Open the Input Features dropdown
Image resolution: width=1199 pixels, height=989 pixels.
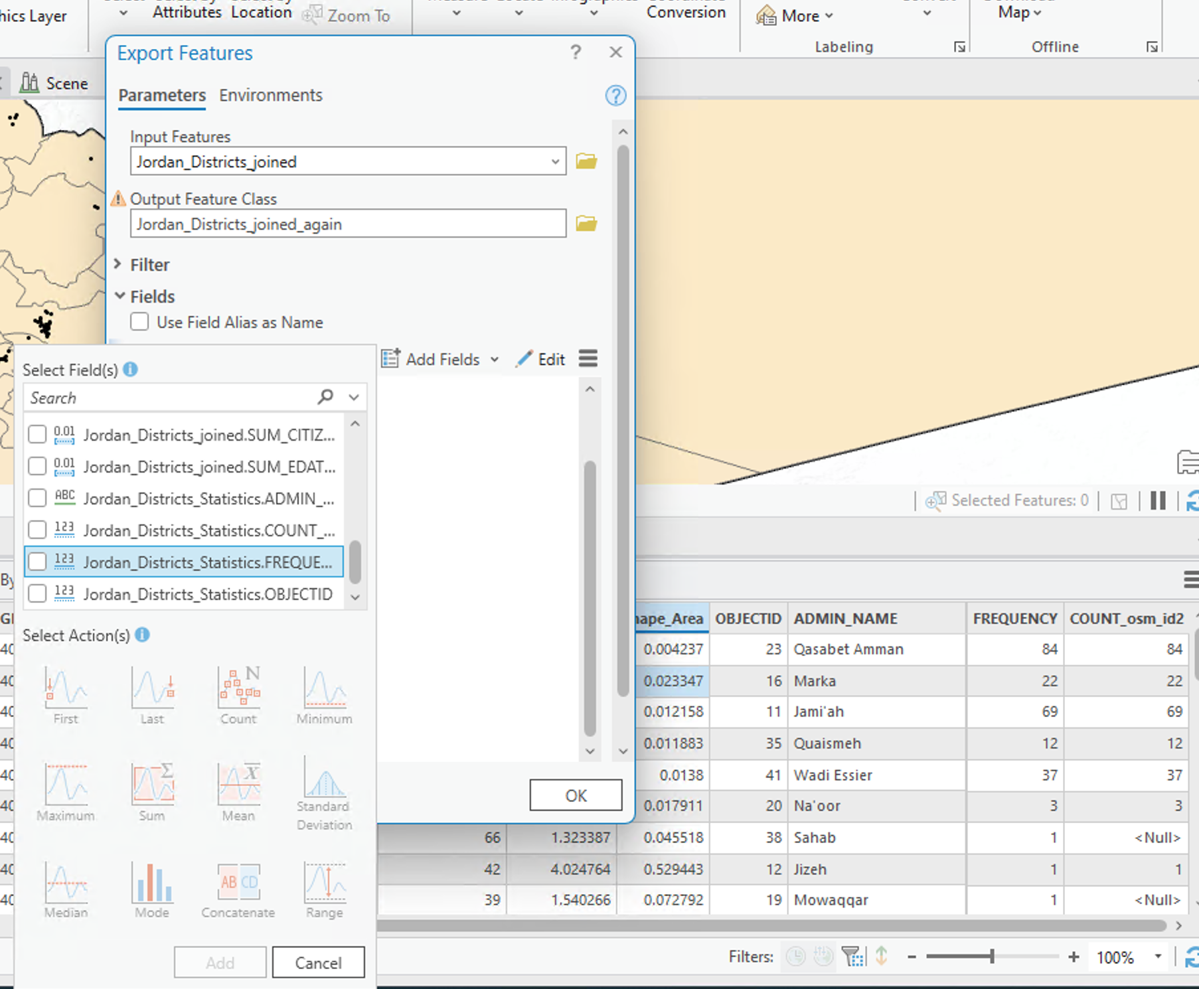pos(555,161)
